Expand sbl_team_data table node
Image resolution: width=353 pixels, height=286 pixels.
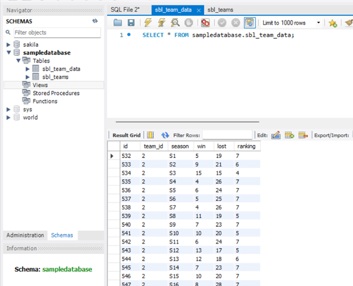(28, 69)
